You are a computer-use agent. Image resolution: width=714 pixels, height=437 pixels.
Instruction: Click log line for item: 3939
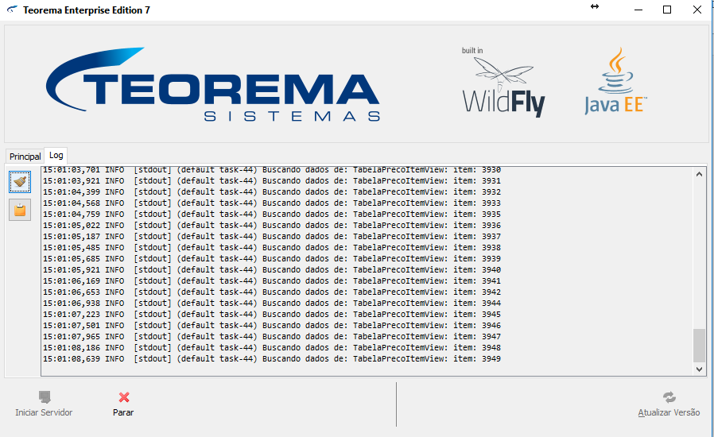pos(272,258)
